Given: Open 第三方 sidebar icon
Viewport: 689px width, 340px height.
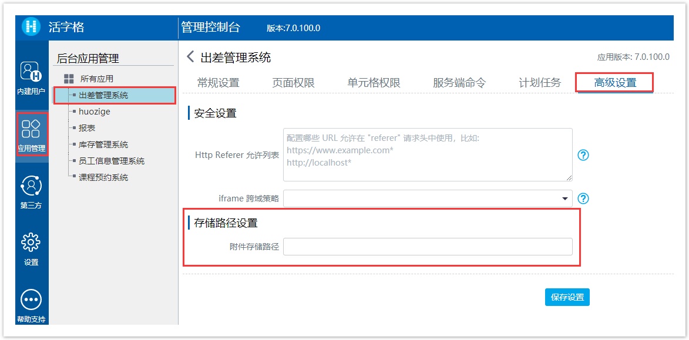Looking at the screenshot, I should click(31, 186).
